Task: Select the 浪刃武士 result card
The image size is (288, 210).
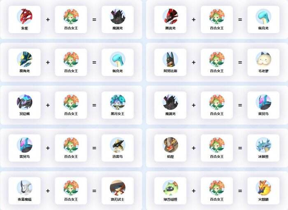Action: tap(118, 191)
